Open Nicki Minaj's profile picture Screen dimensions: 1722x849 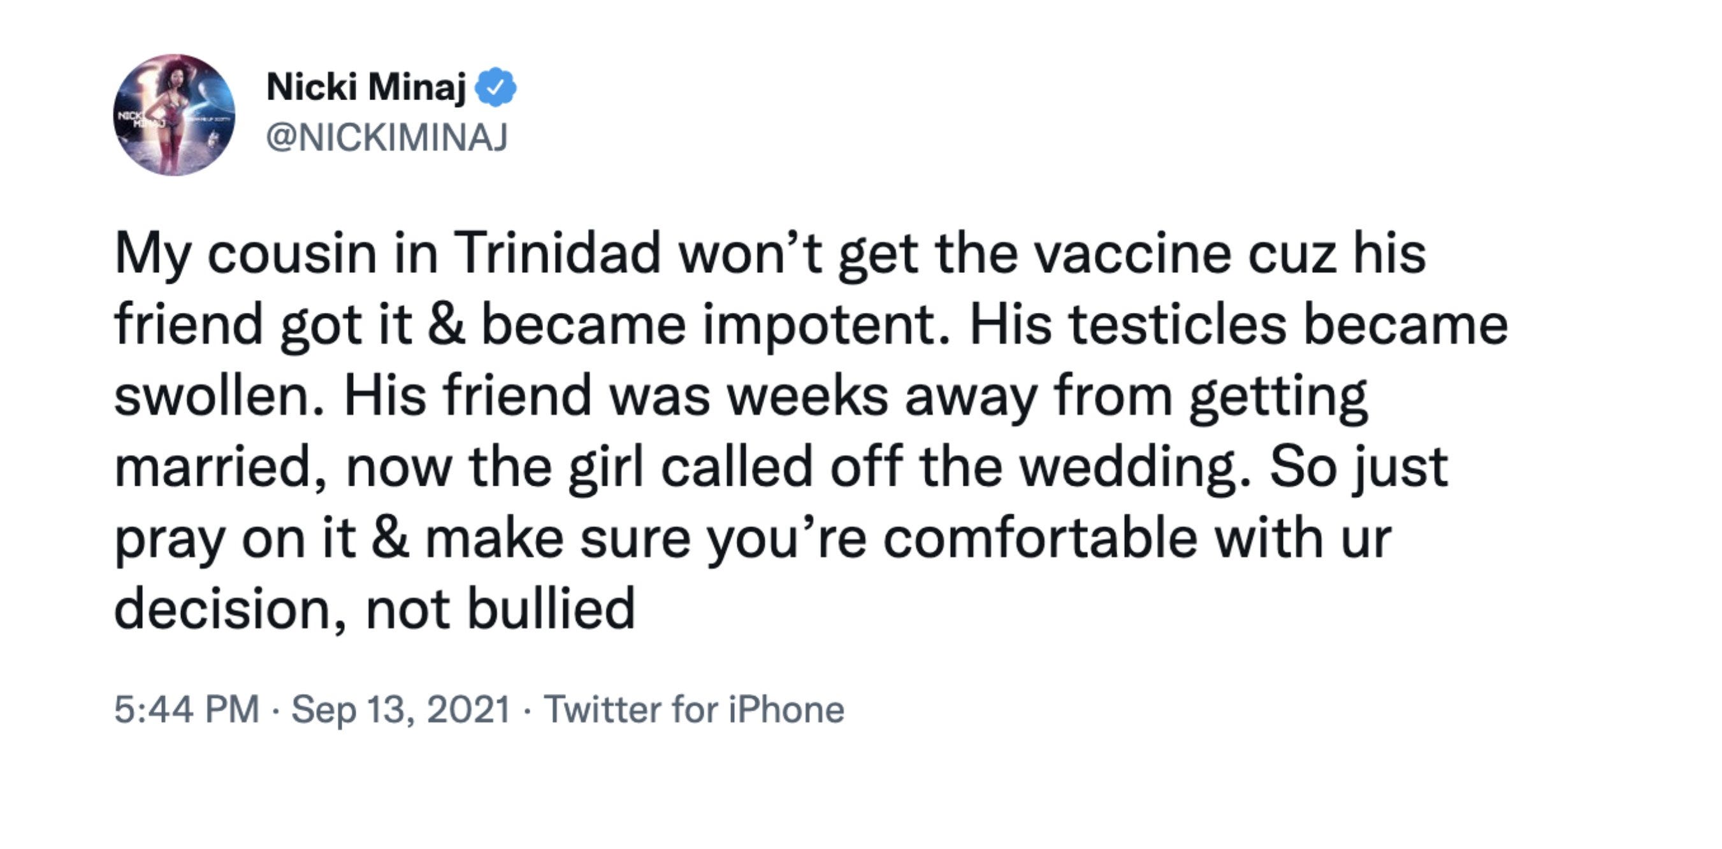(x=174, y=115)
